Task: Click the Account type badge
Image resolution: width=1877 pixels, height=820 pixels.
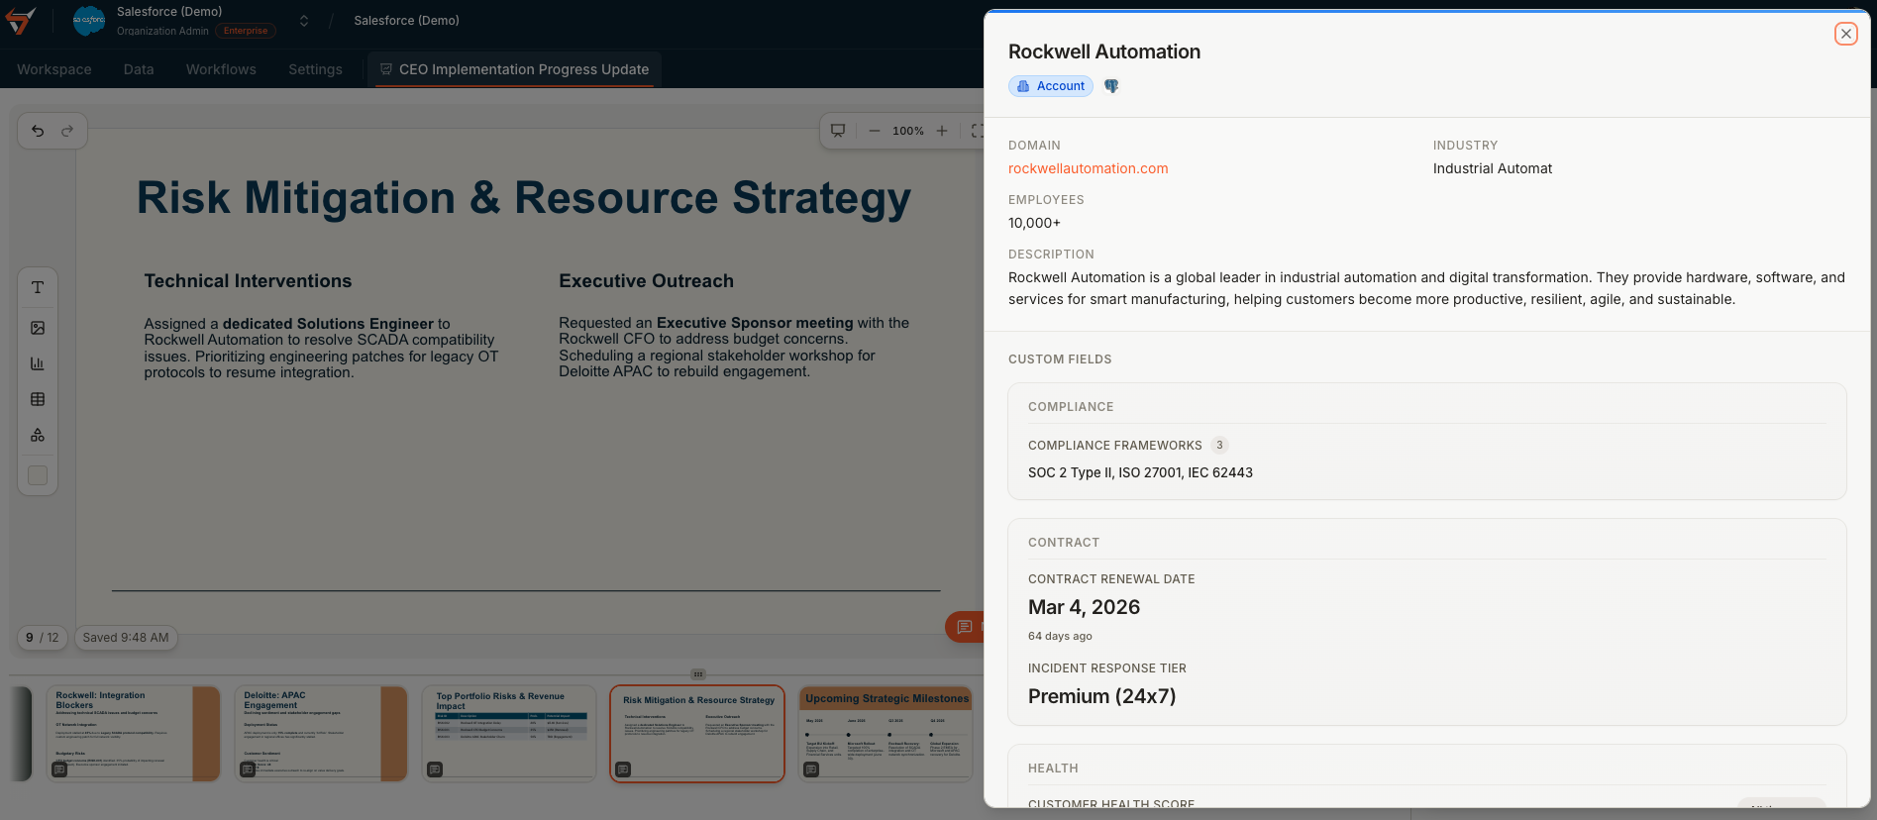Action: click(1051, 86)
